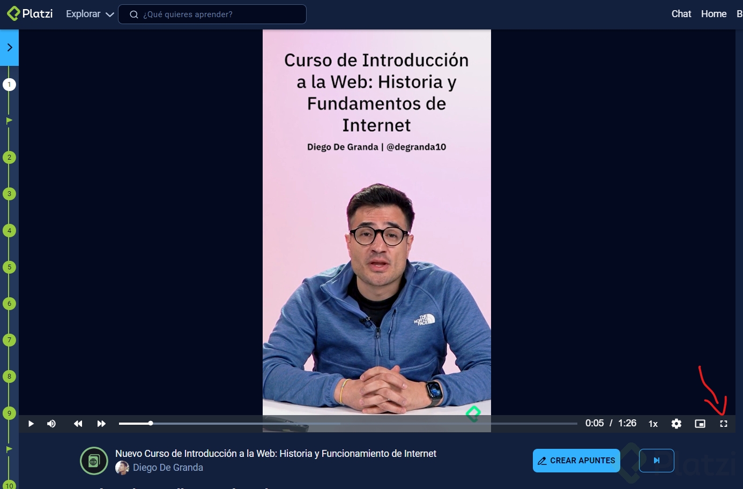Viewport: 743px width, 489px height.
Task: Open video settings gear
Action: tap(677, 424)
